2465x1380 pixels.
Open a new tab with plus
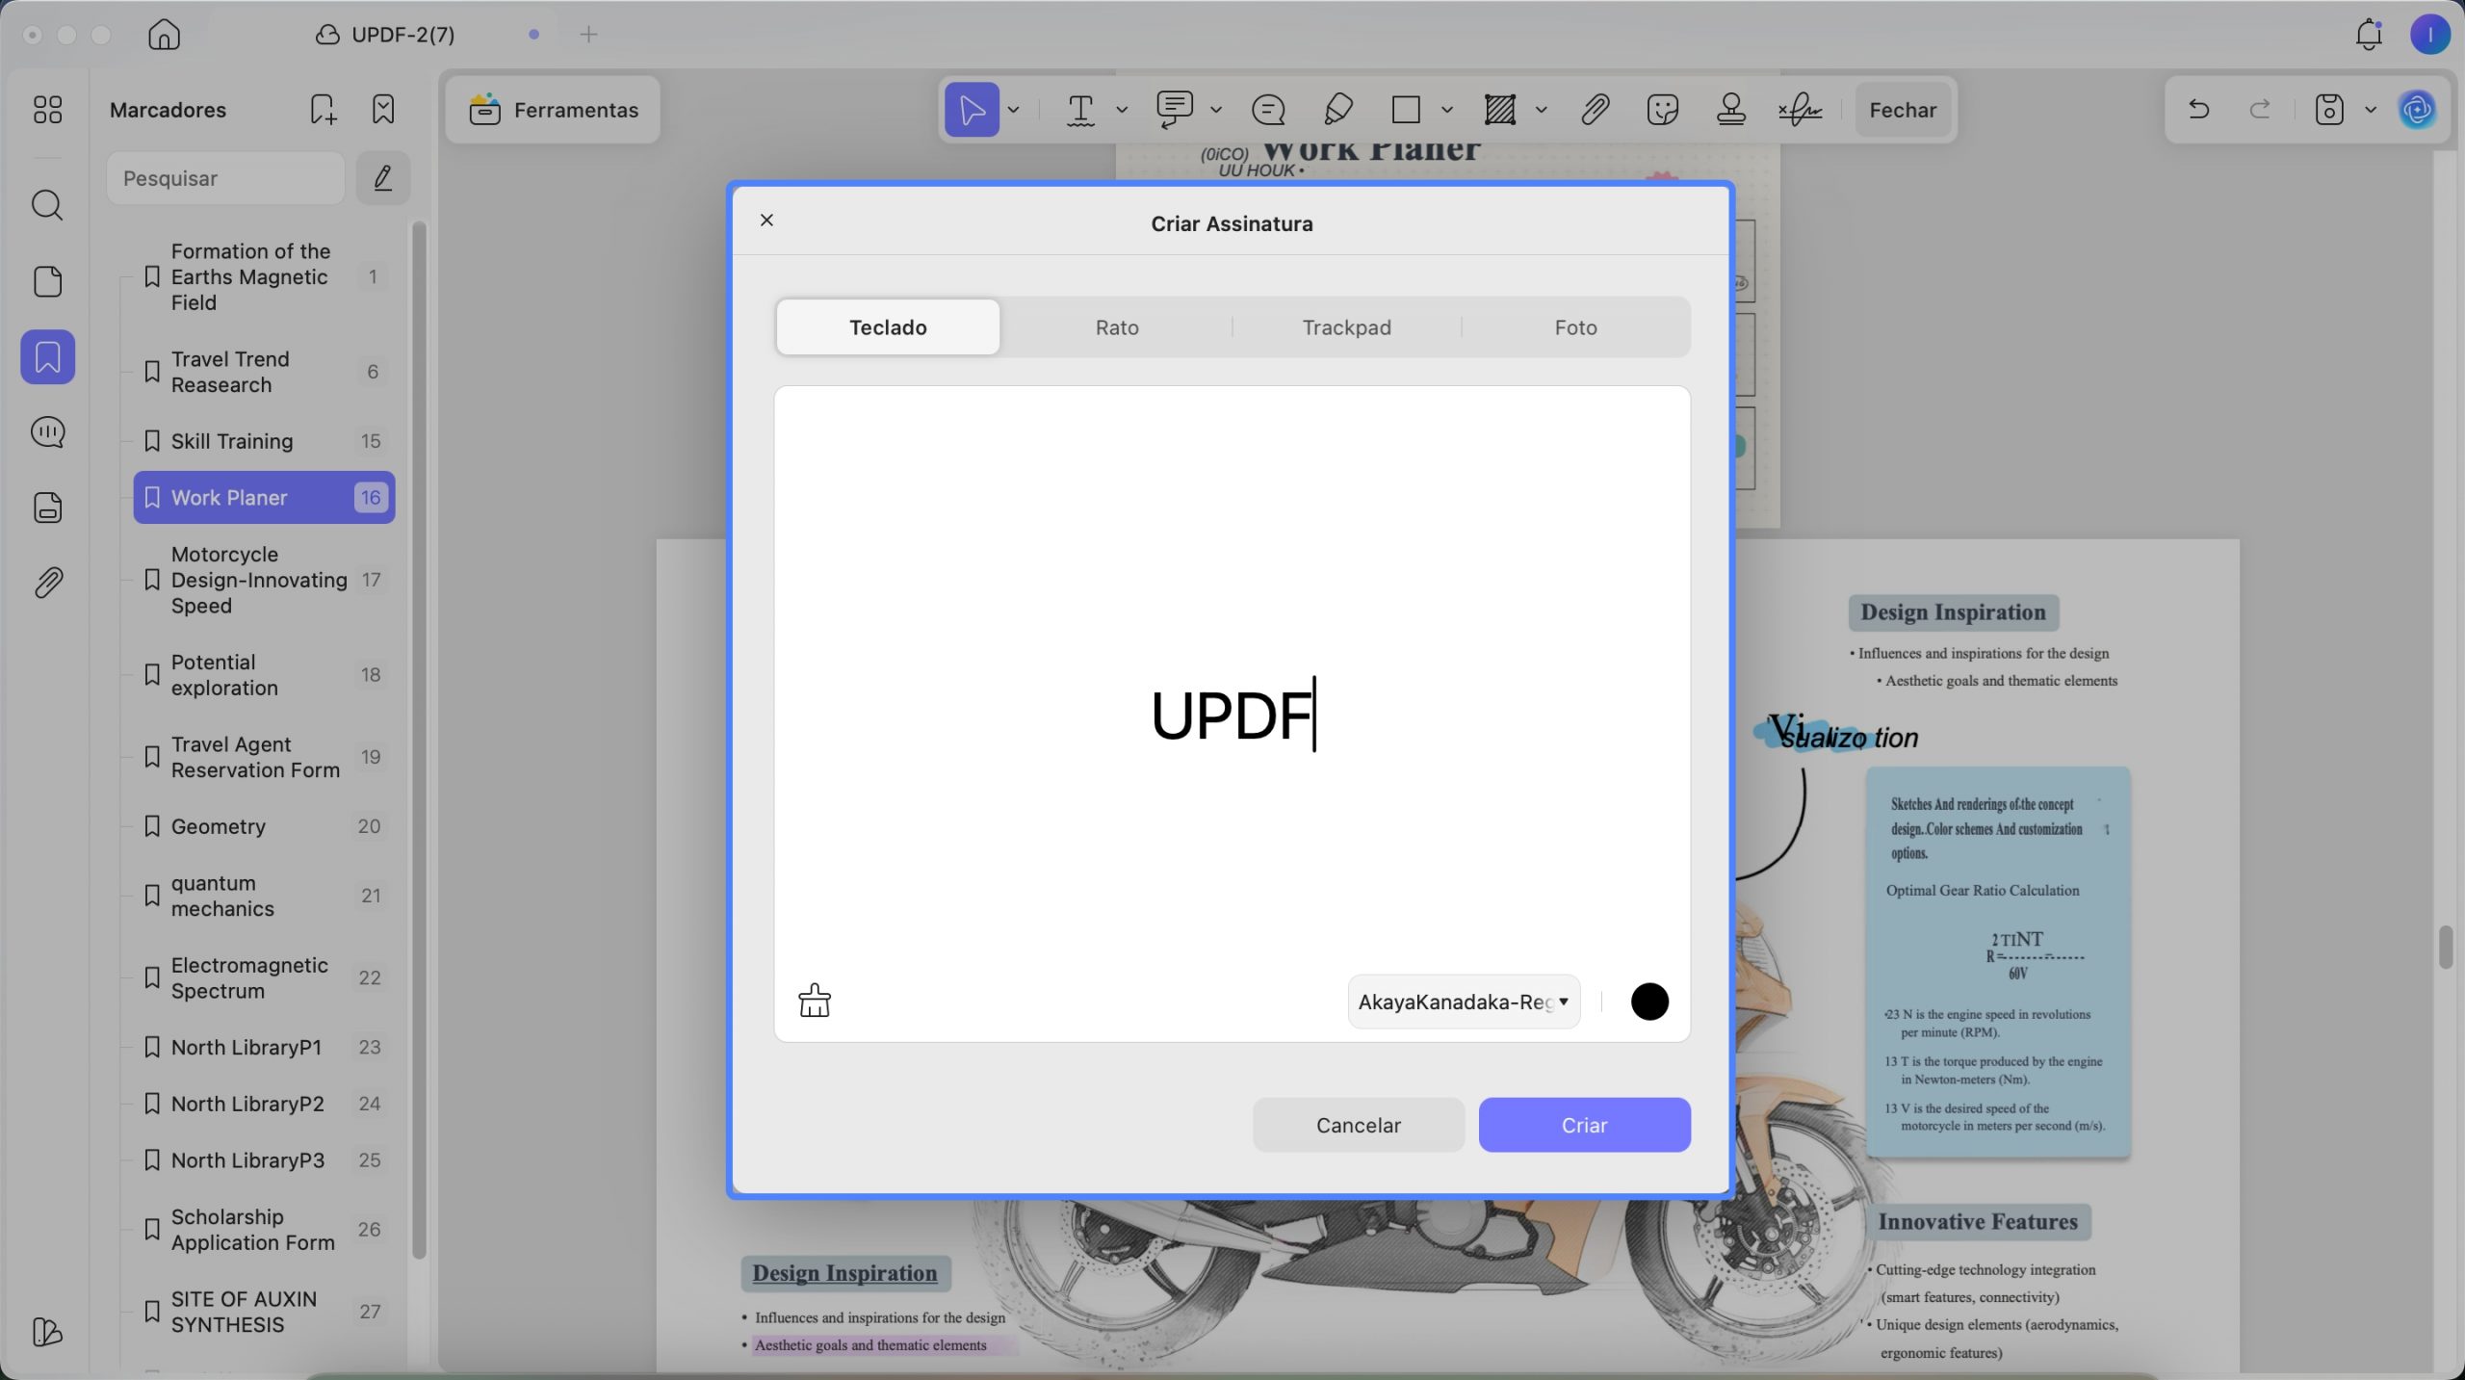(589, 35)
